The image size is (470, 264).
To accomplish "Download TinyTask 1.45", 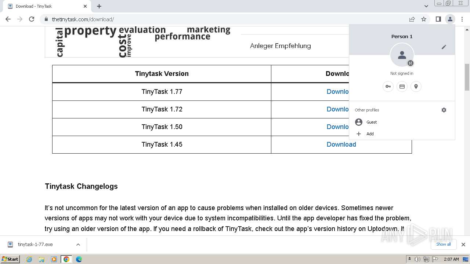I will [341, 144].
